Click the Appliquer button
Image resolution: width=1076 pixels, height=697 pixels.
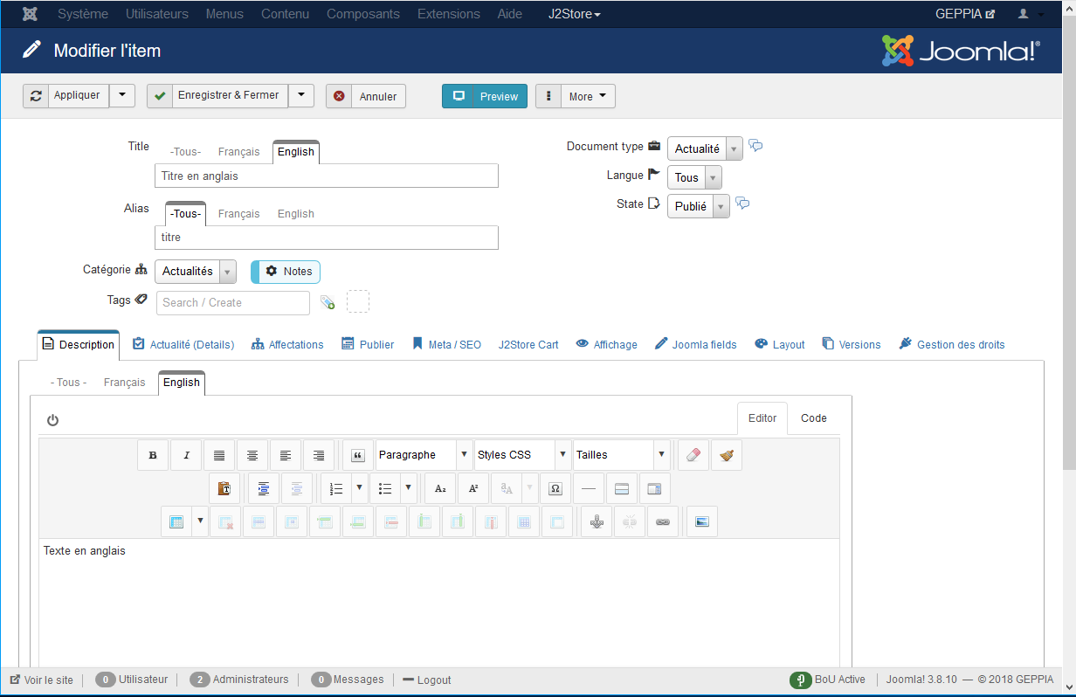click(x=66, y=95)
